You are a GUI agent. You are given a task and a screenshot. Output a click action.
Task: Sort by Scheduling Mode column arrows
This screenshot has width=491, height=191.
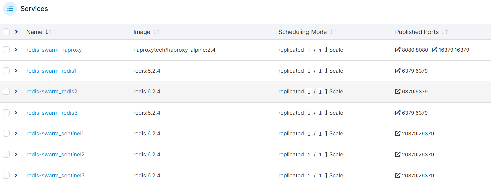click(x=333, y=32)
